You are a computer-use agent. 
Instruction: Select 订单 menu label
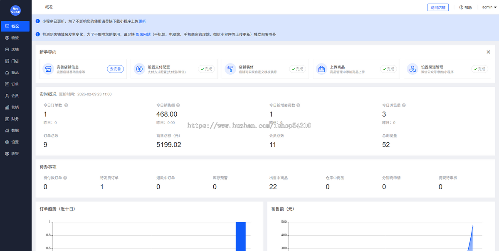point(15,84)
